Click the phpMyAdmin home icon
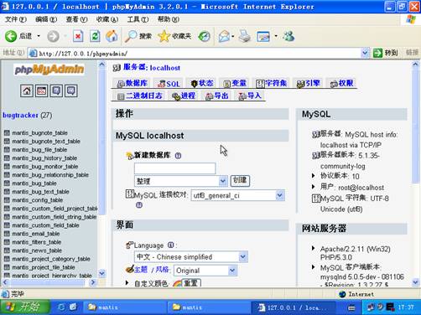The height and width of the screenshot is (315, 421). 27,91
